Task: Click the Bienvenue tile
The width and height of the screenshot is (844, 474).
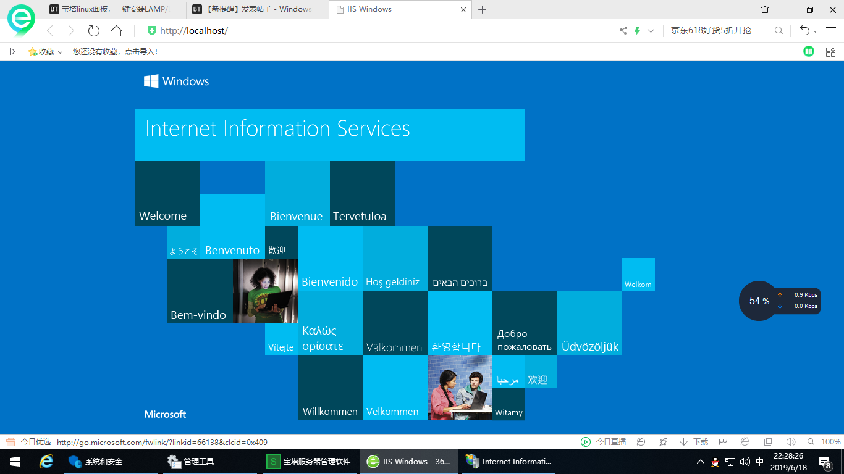Action: tap(297, 193)
